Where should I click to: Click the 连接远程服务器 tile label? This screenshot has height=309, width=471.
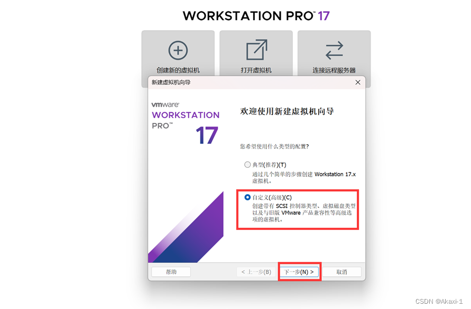coord(334,70)
